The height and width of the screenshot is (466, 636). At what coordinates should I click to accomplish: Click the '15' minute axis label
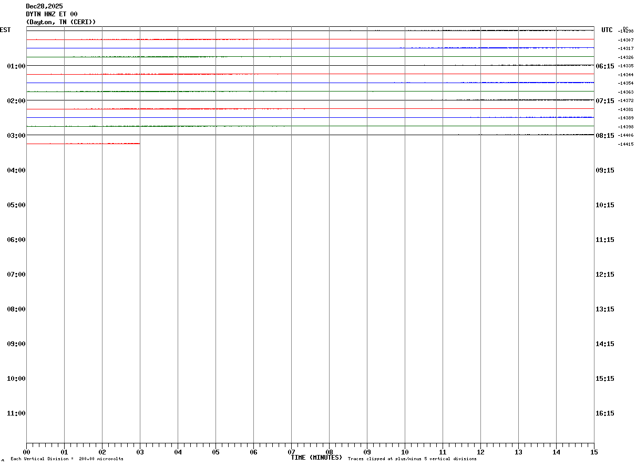[594, 452]
